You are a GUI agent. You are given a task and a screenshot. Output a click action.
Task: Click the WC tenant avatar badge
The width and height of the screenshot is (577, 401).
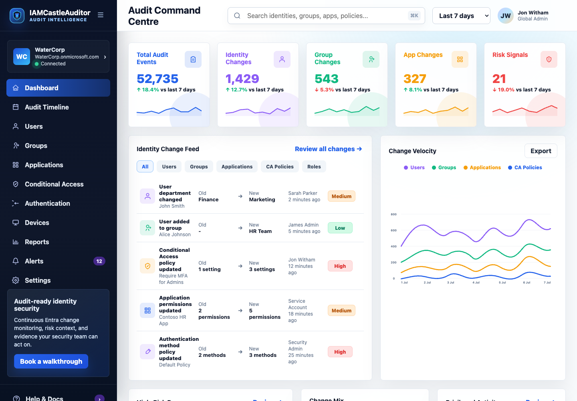click(x=22, y=57)
